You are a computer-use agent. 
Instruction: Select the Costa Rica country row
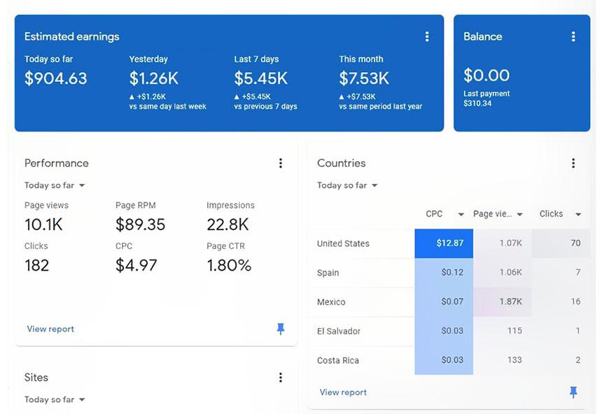tap(449, 360)
